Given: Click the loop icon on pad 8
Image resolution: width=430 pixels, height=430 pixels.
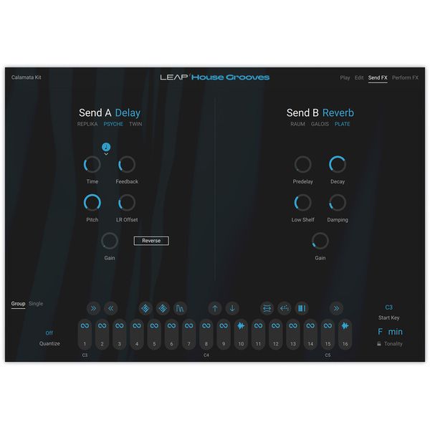Looking at the screenshot, I should click(x=206, y=325).
